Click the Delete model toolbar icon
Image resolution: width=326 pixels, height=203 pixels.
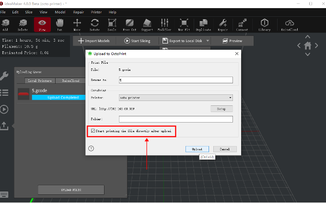click(23, 25)
